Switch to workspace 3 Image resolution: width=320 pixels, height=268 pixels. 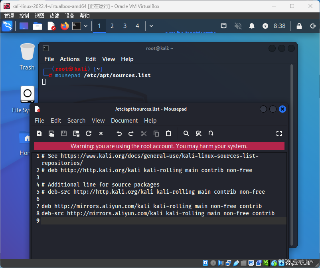click(x=125, y=26)
